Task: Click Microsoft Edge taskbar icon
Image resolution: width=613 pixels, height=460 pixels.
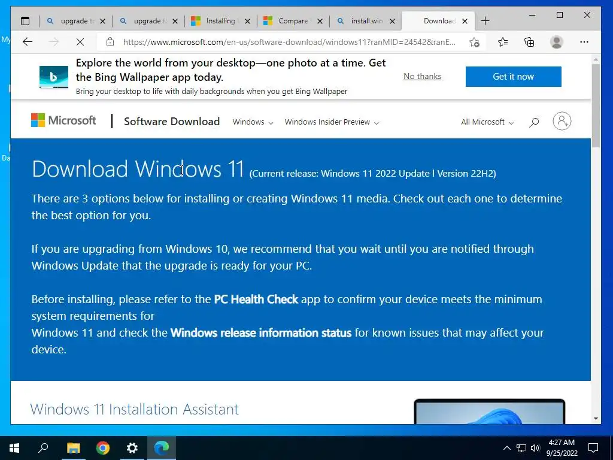Action: pos(162,448)
